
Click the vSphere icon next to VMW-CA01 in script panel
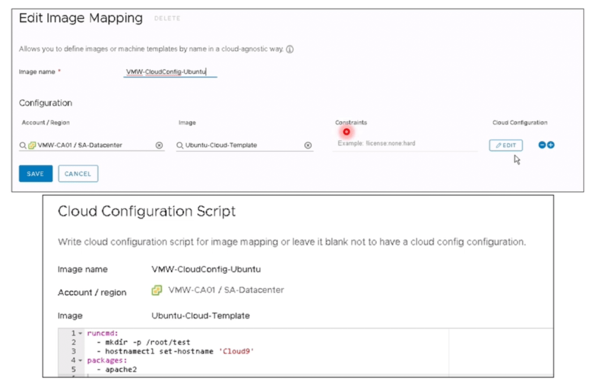pos(156,290)
